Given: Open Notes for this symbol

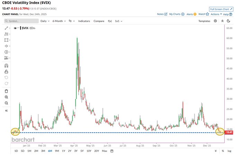Looking at the screenshot, I should click(x=162, y=14).
